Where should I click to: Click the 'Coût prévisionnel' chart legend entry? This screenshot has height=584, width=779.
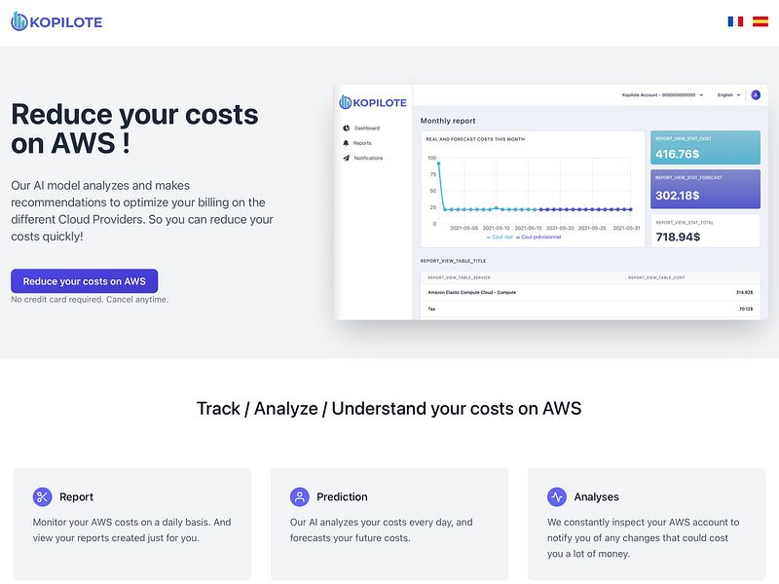pos(538,237)
